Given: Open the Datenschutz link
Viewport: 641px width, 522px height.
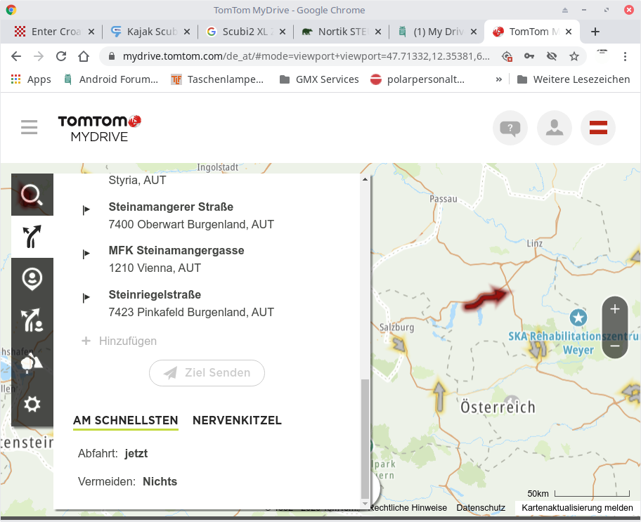Looking at the screenshot, I should pyautogui.click(x=481, y=508).
